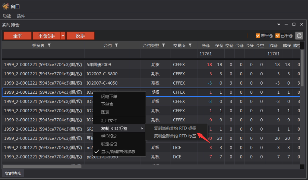Maximize the 实时持仓 panel
The height and width of the screenshot is (180, 308).
294,25
